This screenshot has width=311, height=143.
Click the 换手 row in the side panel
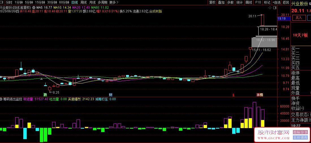(301, 98)
